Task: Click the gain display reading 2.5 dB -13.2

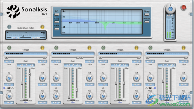Action: click(167, 65)
